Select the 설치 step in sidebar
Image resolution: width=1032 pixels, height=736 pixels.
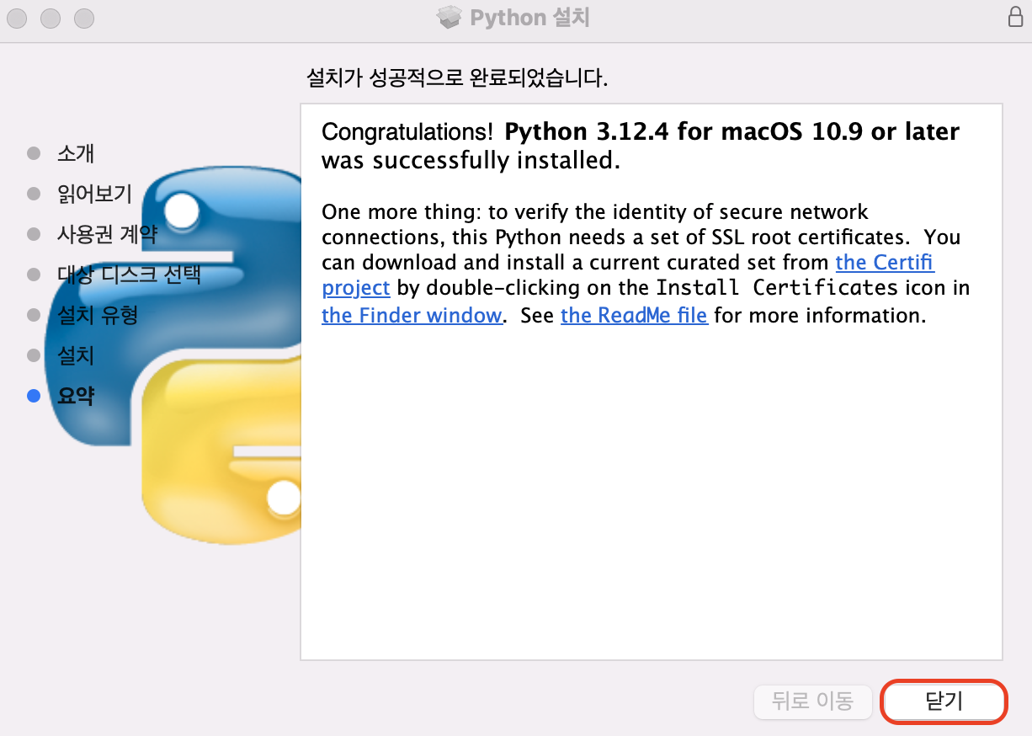click(76, 355)
